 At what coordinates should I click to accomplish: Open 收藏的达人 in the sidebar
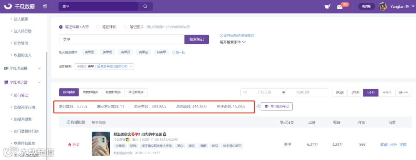point(23,55)
